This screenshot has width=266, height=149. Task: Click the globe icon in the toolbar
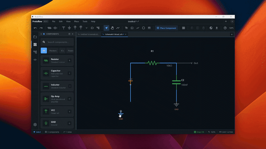(211, 28)
